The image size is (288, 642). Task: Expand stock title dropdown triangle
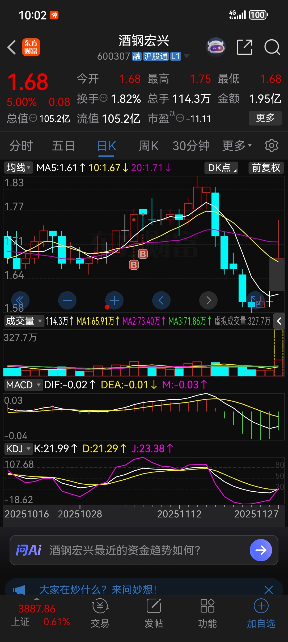187,56
